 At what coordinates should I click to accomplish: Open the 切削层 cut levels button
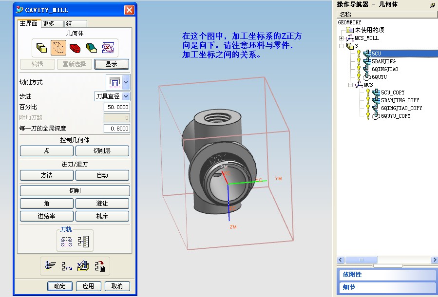coord(102,151)
